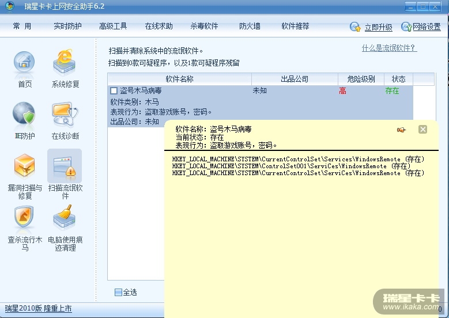Select the 盗号木马病毒 name in the list row
Image resolution: width=449 pixels, height=318 pixels.
(x=141, y=91)
